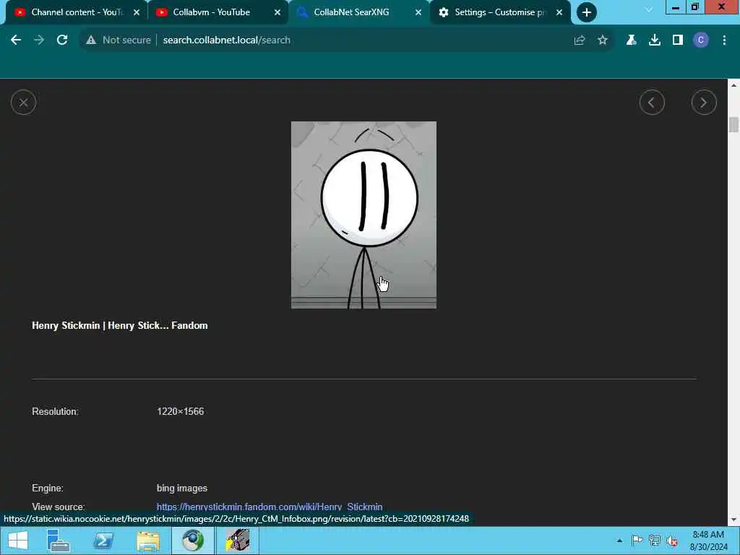Close the Collabvm - YouTube tab
The width and height of the screenshot is (740, 555).
click(277, 13)
